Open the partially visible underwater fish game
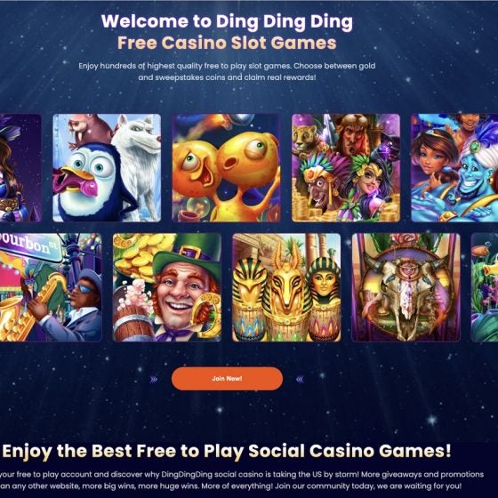The height and width of the screenshot is (498, 498). [x=485, y=287]
